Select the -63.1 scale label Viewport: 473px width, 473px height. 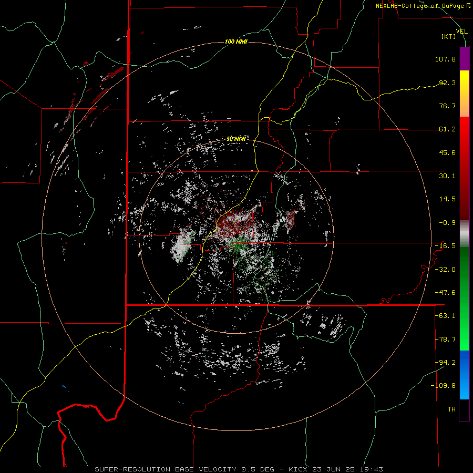click(x=445, y=316)
